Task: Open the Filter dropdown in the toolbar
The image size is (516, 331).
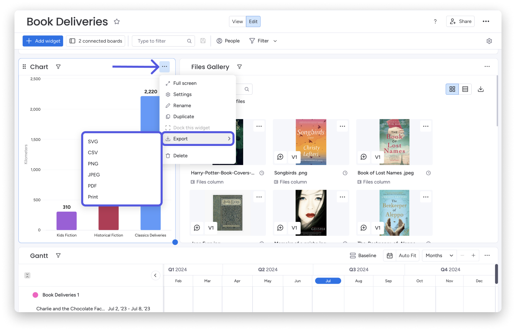Action: coord(263,41)
